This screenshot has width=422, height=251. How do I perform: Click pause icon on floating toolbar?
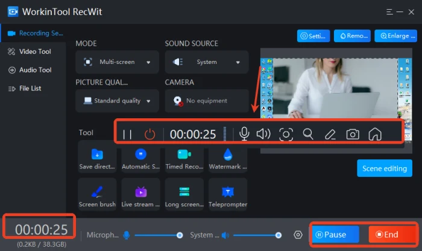(127, 134)
